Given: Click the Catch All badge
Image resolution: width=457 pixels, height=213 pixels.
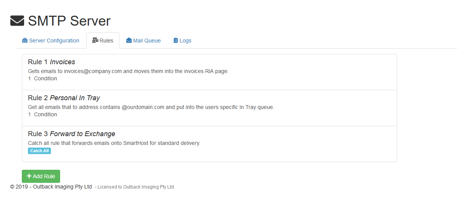Looking at the screenshot, I should tap(39, 151).
